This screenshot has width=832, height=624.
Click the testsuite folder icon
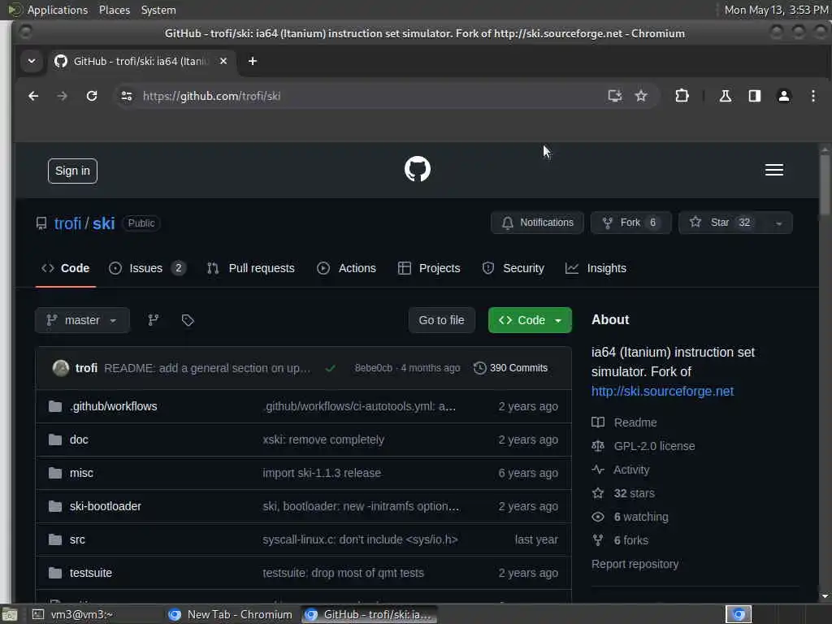(x=55, y=573)
